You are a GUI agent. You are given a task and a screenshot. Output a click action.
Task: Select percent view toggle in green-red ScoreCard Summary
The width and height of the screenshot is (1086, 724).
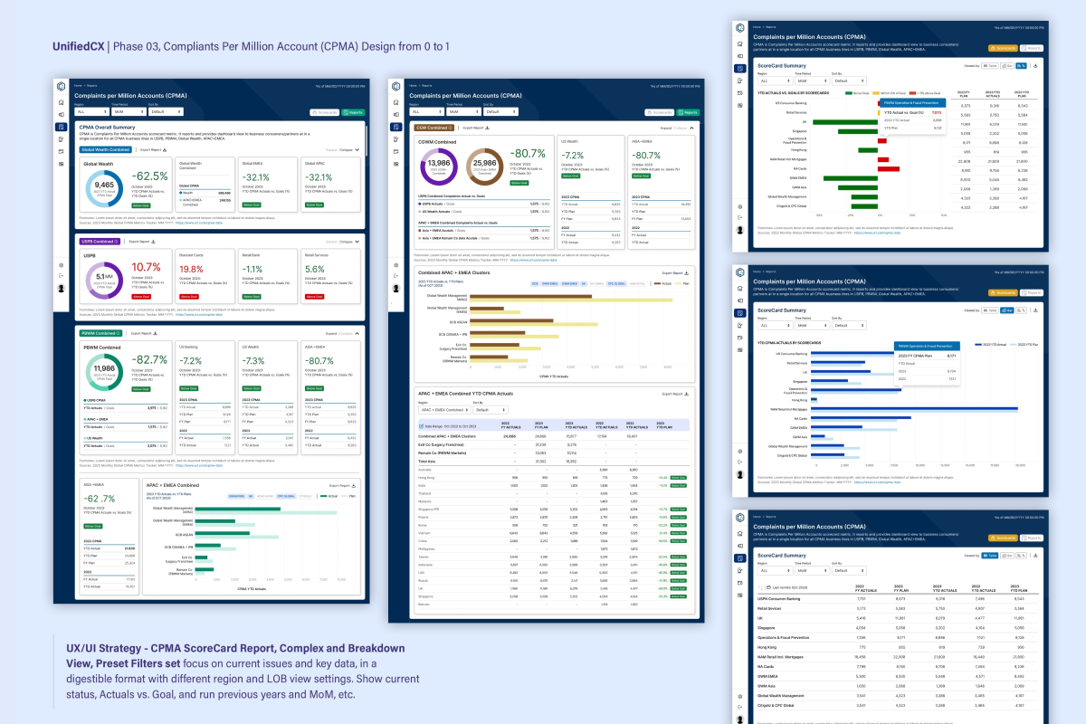click(1021, 66)
